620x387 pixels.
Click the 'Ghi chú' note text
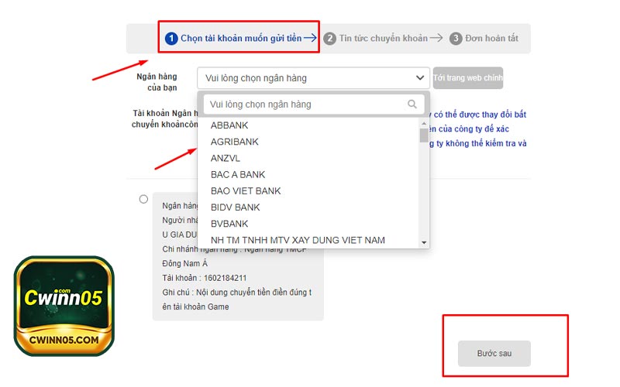pyautogui.click(x=237, y=300)
